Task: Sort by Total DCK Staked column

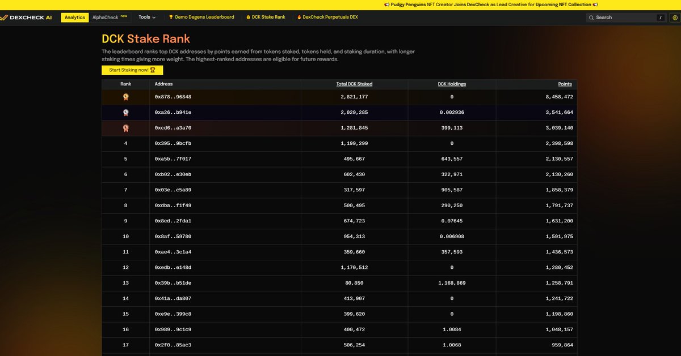Action: click(x=354, y=84)
